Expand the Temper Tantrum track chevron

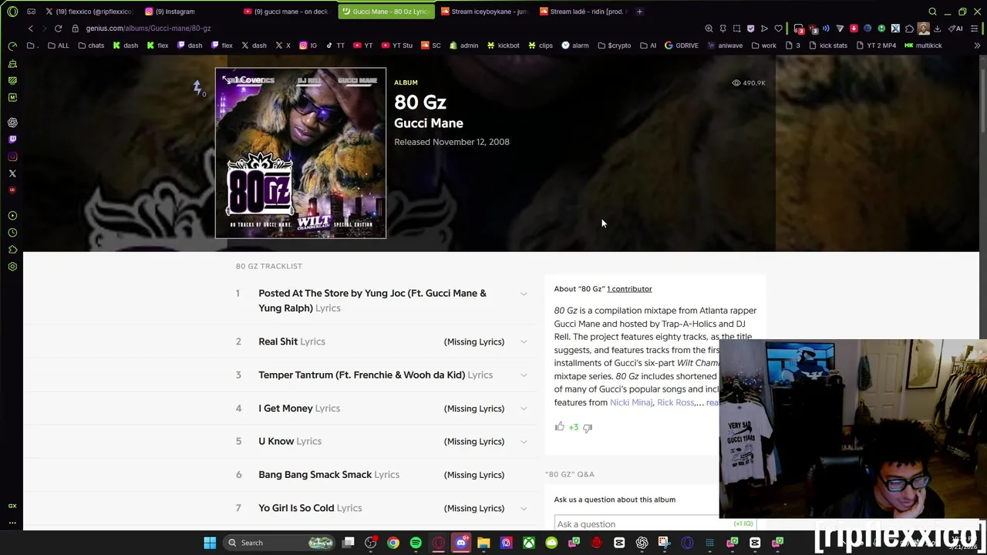[524, 375]
